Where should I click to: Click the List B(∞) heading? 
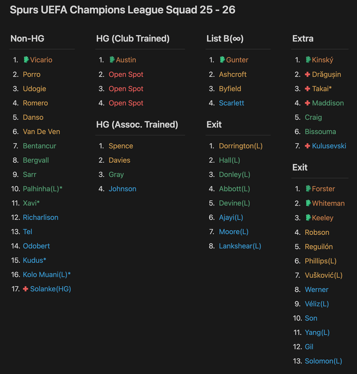(225, 38)
